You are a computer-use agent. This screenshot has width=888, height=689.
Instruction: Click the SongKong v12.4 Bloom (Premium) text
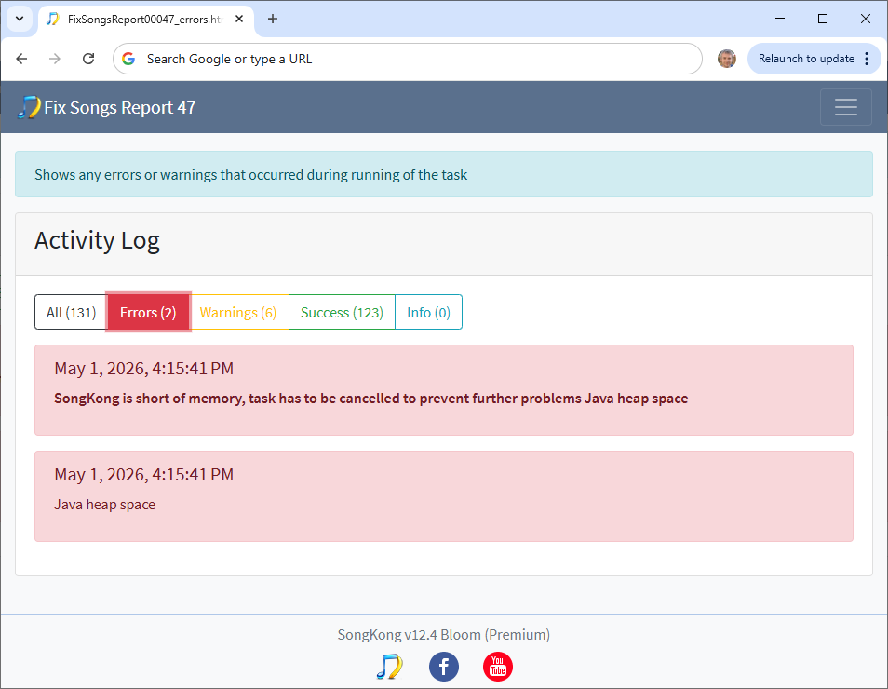[x=443, y=635]
